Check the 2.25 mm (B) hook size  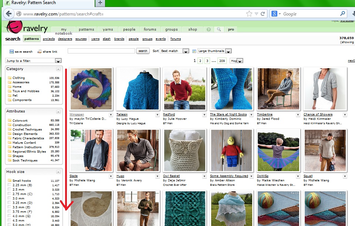(x=9, y=185)
